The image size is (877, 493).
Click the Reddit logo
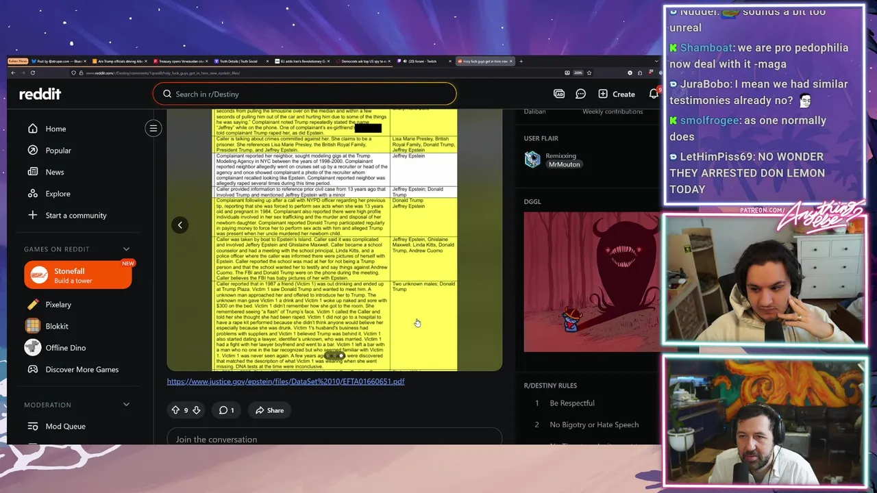[40, 94]
